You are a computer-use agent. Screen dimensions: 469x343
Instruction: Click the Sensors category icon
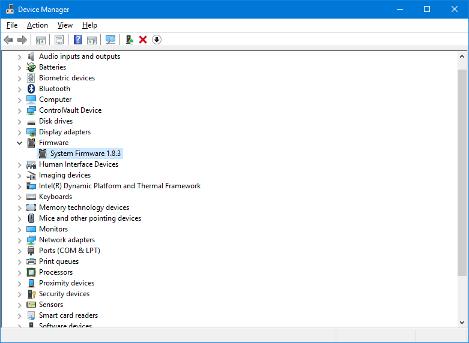31,305
